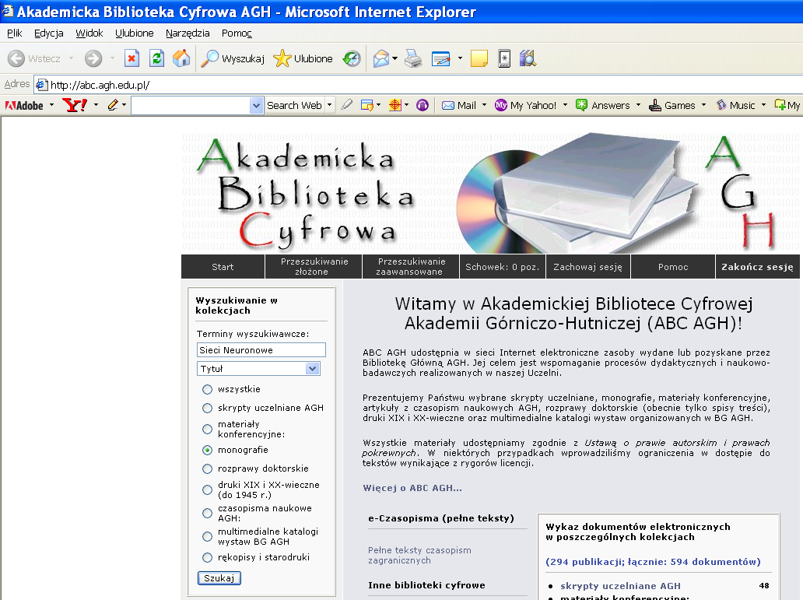Click the Yahoo! Y! logo
This screenshot has height=600, width=803.
pos(75,105)
